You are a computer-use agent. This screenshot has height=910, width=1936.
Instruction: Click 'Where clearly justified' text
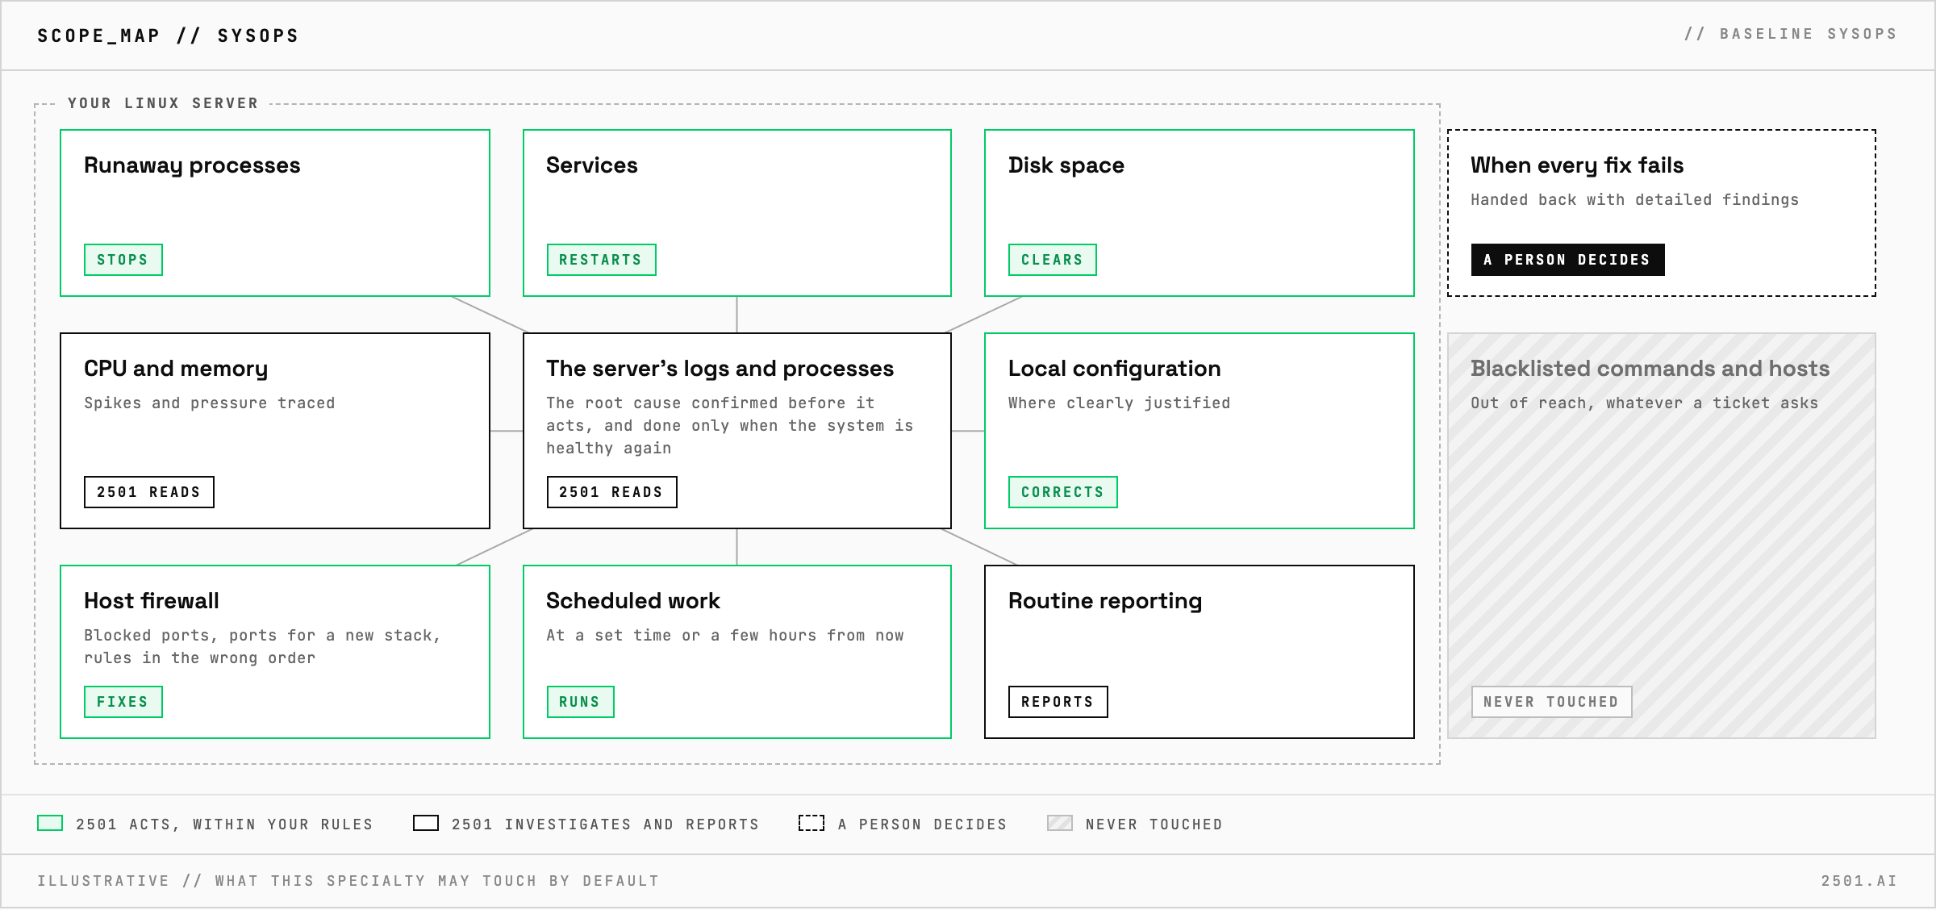[1119, 403]
